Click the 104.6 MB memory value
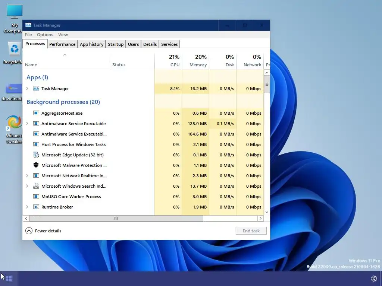 click(x=197, y=134)
